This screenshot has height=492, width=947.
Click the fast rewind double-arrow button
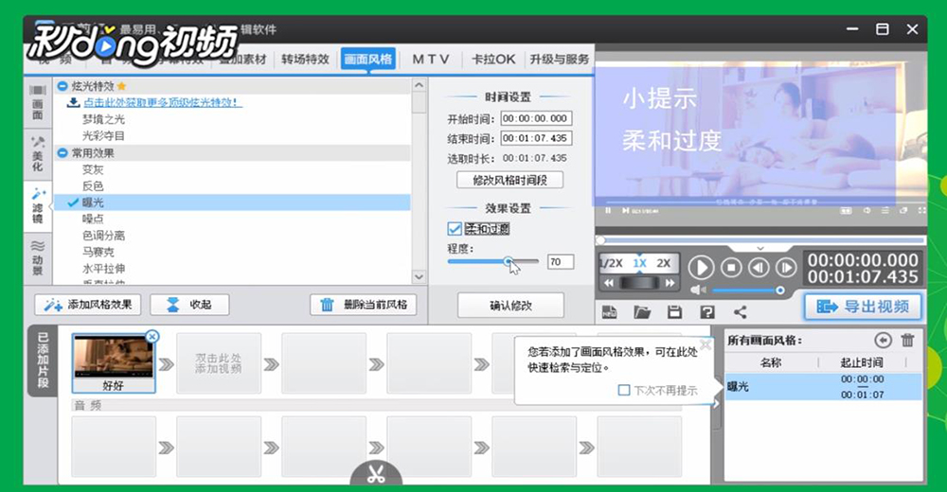(x=609, y=283)
